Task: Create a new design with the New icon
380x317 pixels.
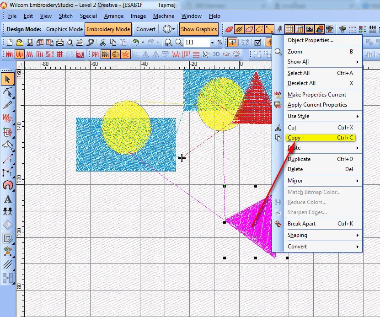Action: pos(10,43)
